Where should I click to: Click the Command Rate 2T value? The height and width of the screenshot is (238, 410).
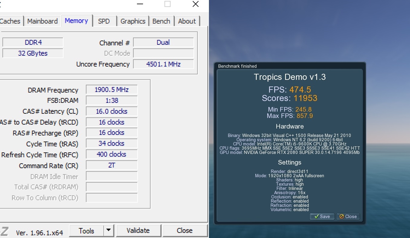[x=112, y=165]
